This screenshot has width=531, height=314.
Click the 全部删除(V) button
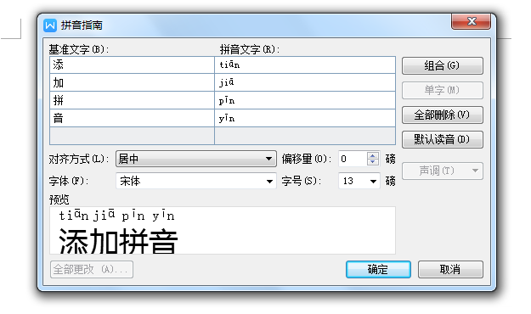click(x=443, y=115)
